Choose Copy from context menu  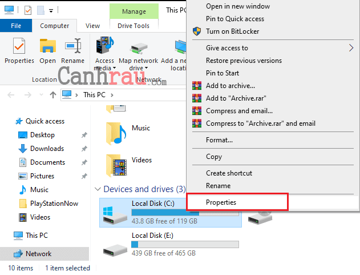(x=214, y=157)
